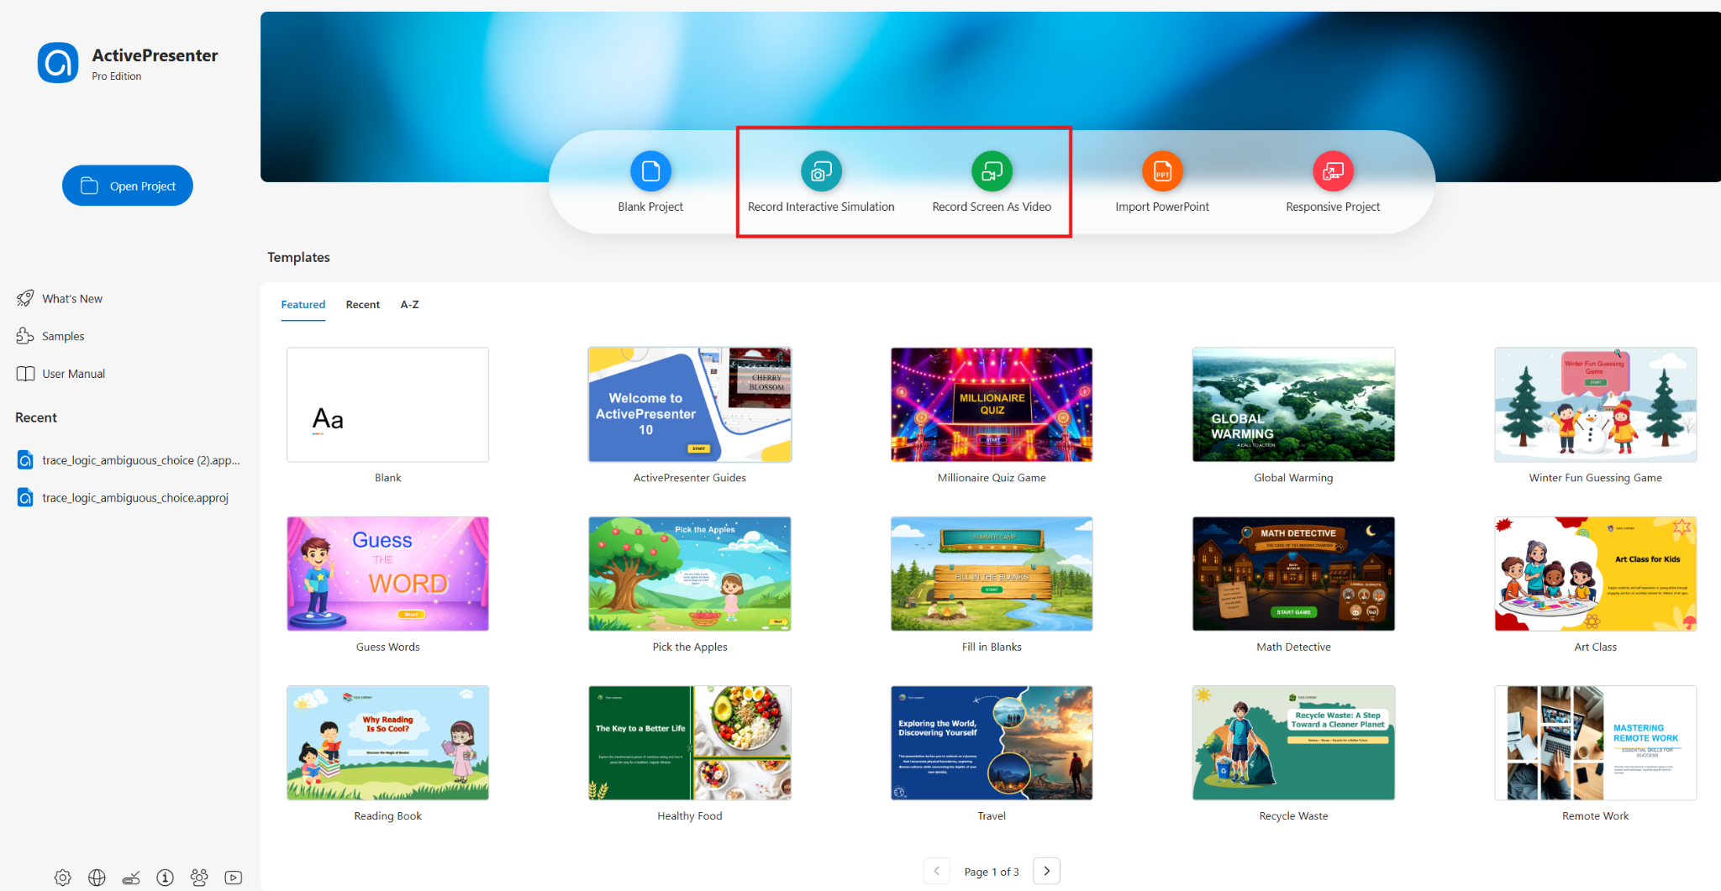Open the Pick the Apples template
1721x891 pixels.
point(690,574)
